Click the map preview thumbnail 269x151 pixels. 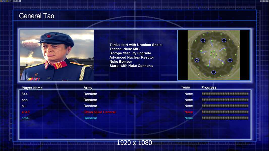tap(213, 55)
